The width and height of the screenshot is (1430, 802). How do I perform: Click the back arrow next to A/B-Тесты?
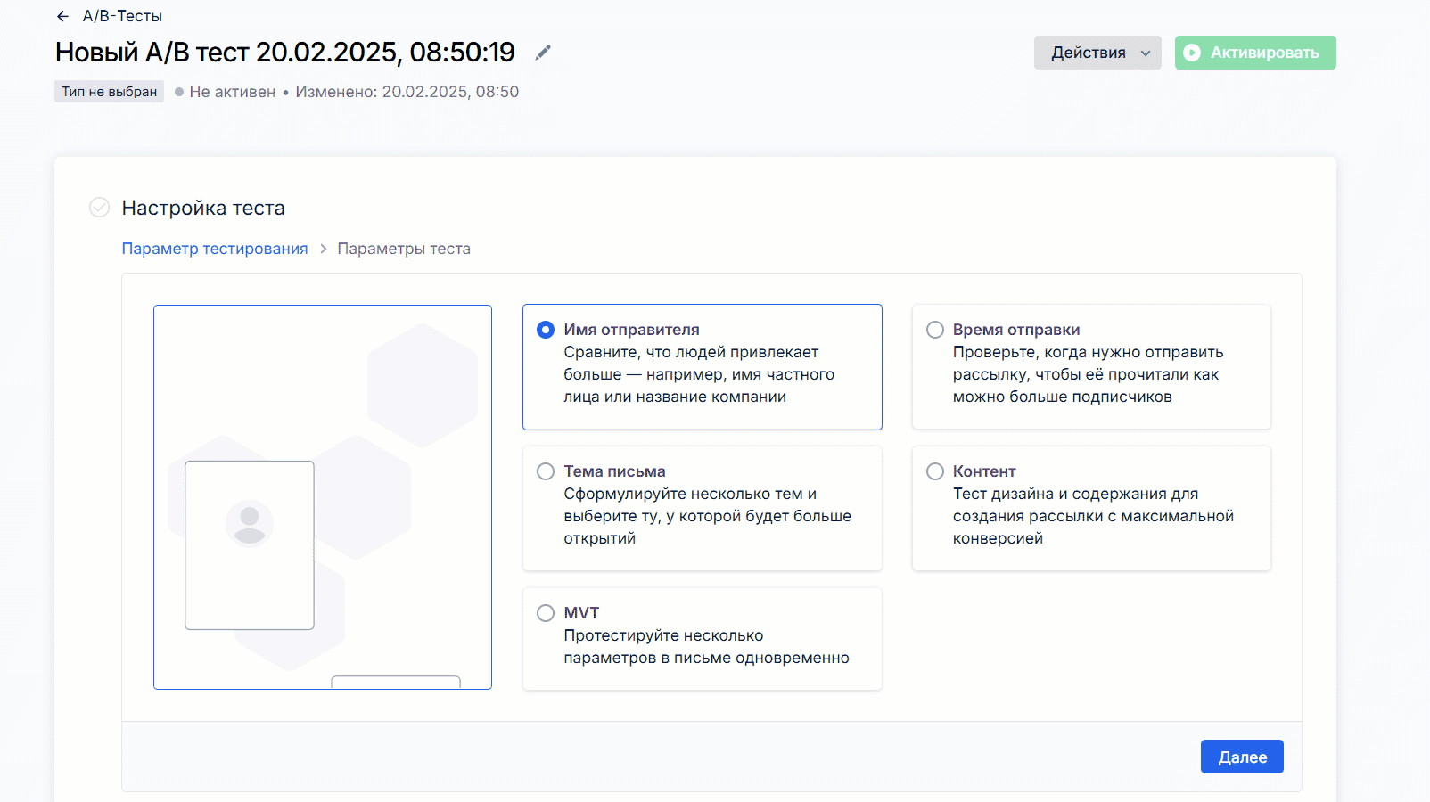pos(62,16)
